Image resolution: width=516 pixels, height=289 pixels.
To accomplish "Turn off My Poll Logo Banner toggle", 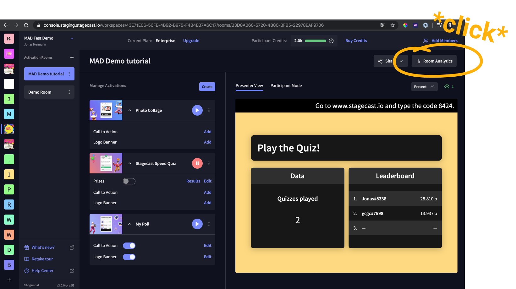I will tap(129, 257).
